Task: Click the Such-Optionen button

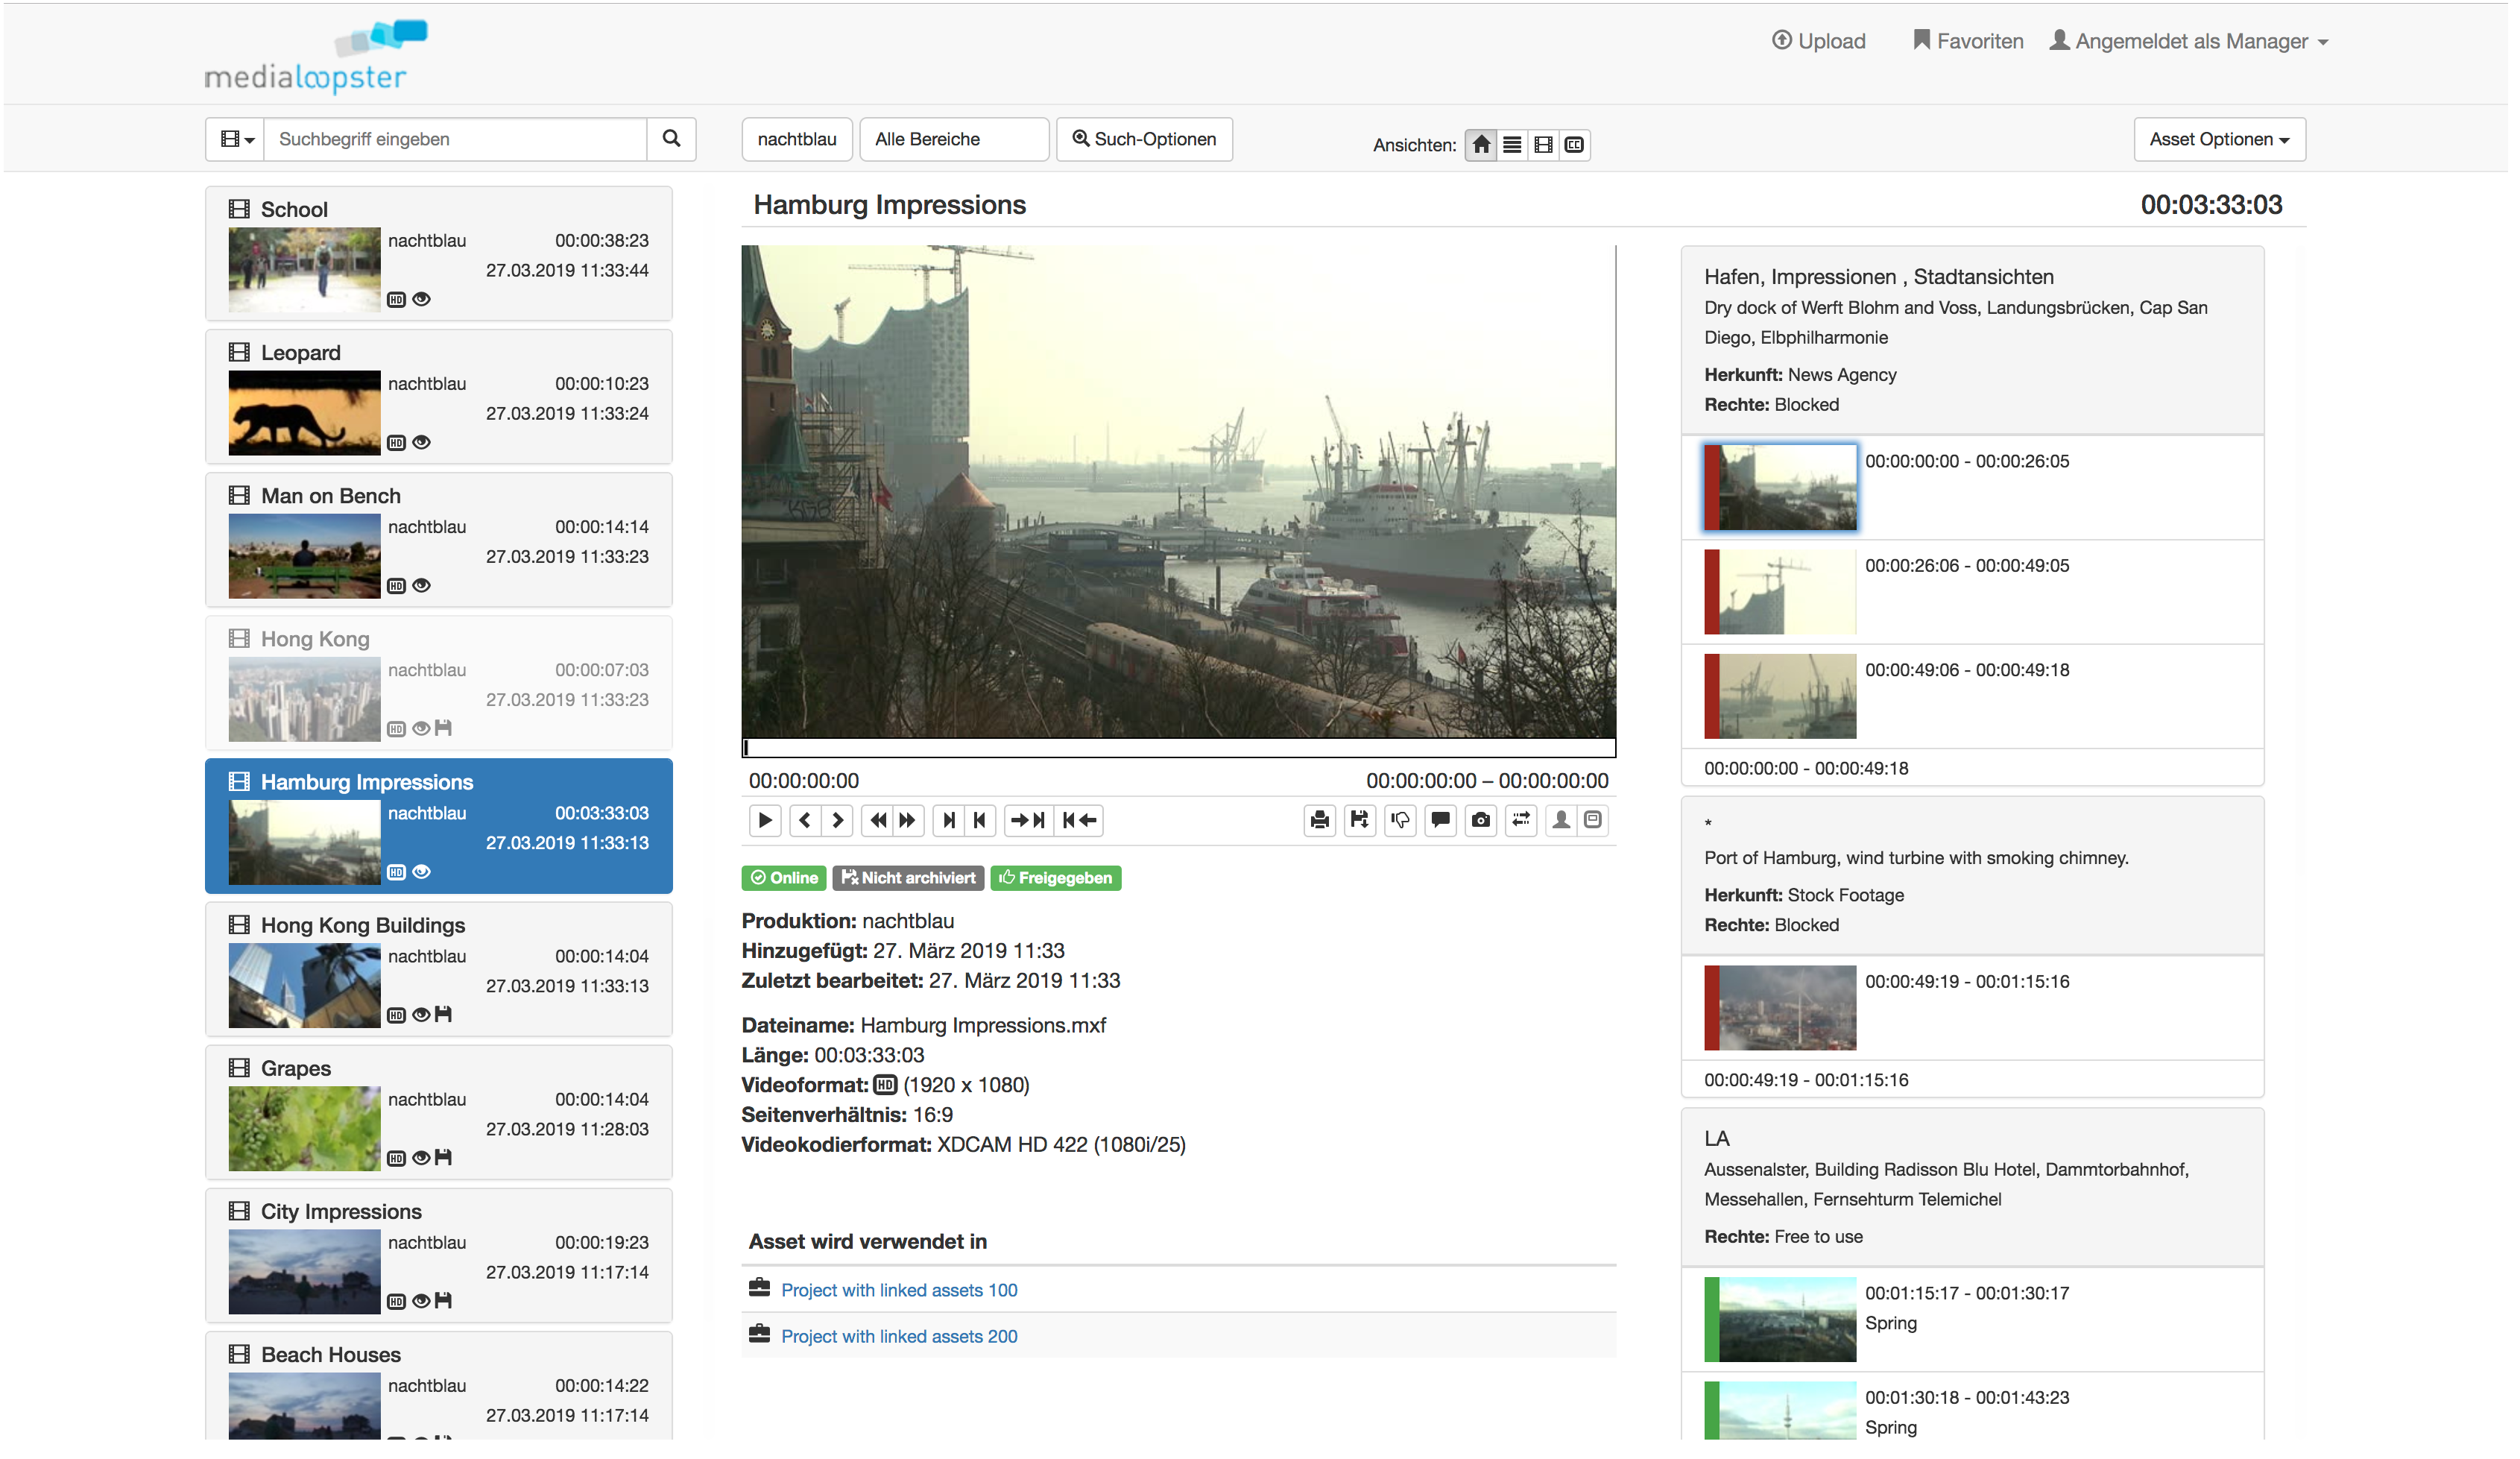Action: [x=1144, y=139]
